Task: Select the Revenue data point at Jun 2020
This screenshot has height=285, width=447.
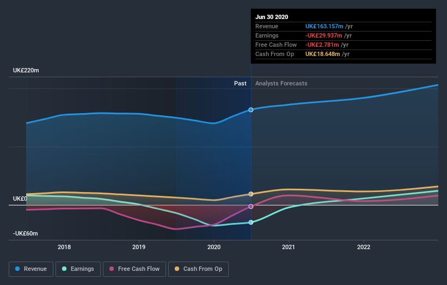Action: 251,110
